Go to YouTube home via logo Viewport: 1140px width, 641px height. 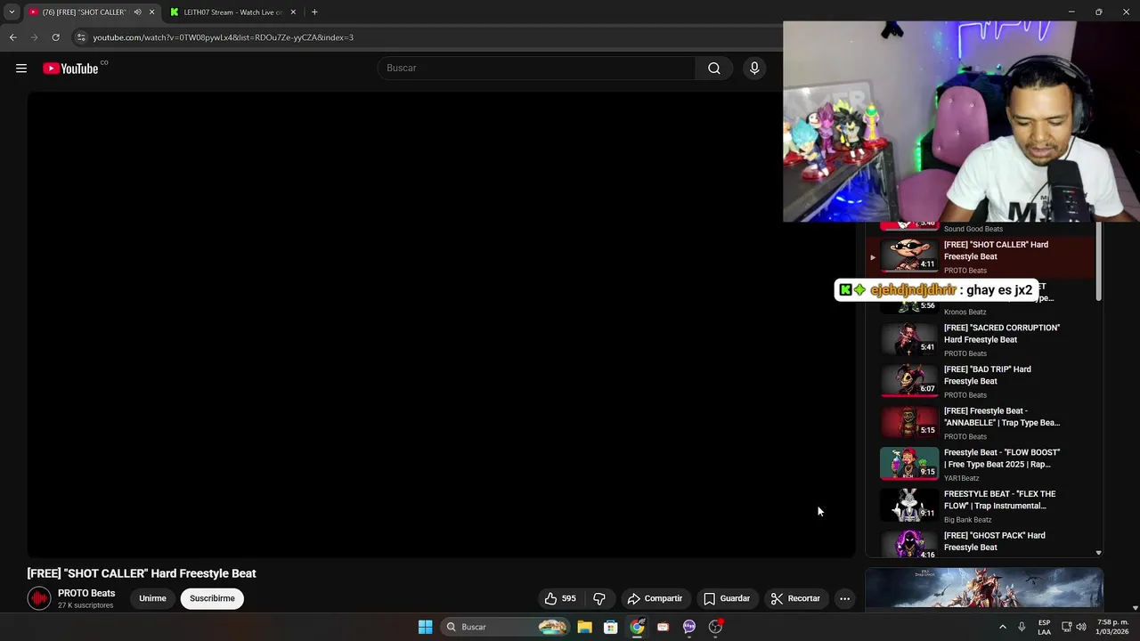[x=70, y=69]
